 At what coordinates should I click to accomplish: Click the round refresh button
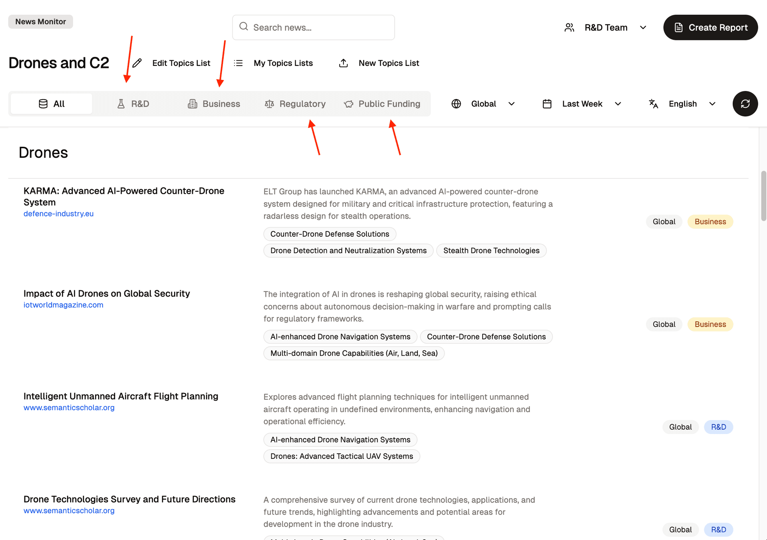745,104
